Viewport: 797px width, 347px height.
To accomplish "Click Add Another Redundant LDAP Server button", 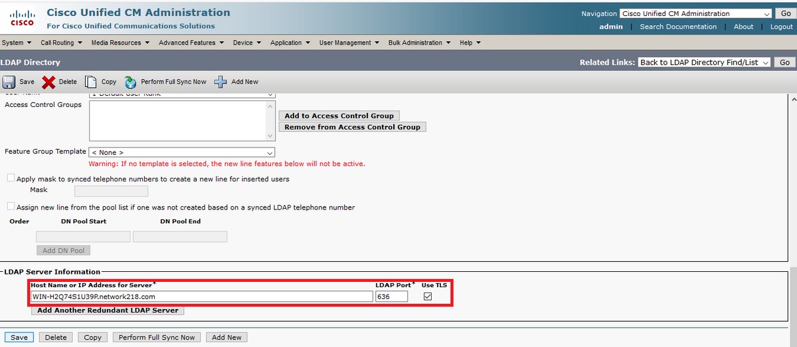I will point(108,310).
